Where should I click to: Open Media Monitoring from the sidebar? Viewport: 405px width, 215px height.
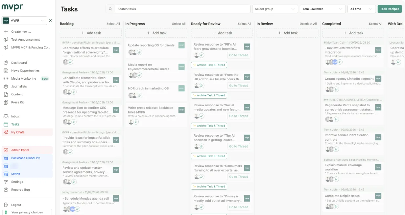(x=24, y=79)
